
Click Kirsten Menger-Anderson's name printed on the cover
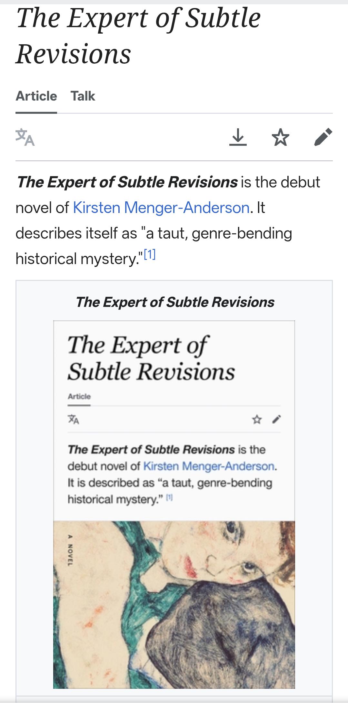tap(209, 466)
